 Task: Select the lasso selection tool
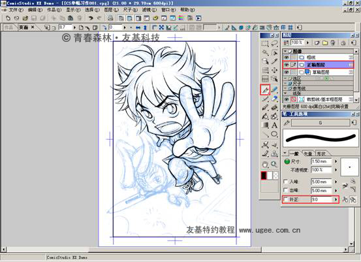pos(274,44)
